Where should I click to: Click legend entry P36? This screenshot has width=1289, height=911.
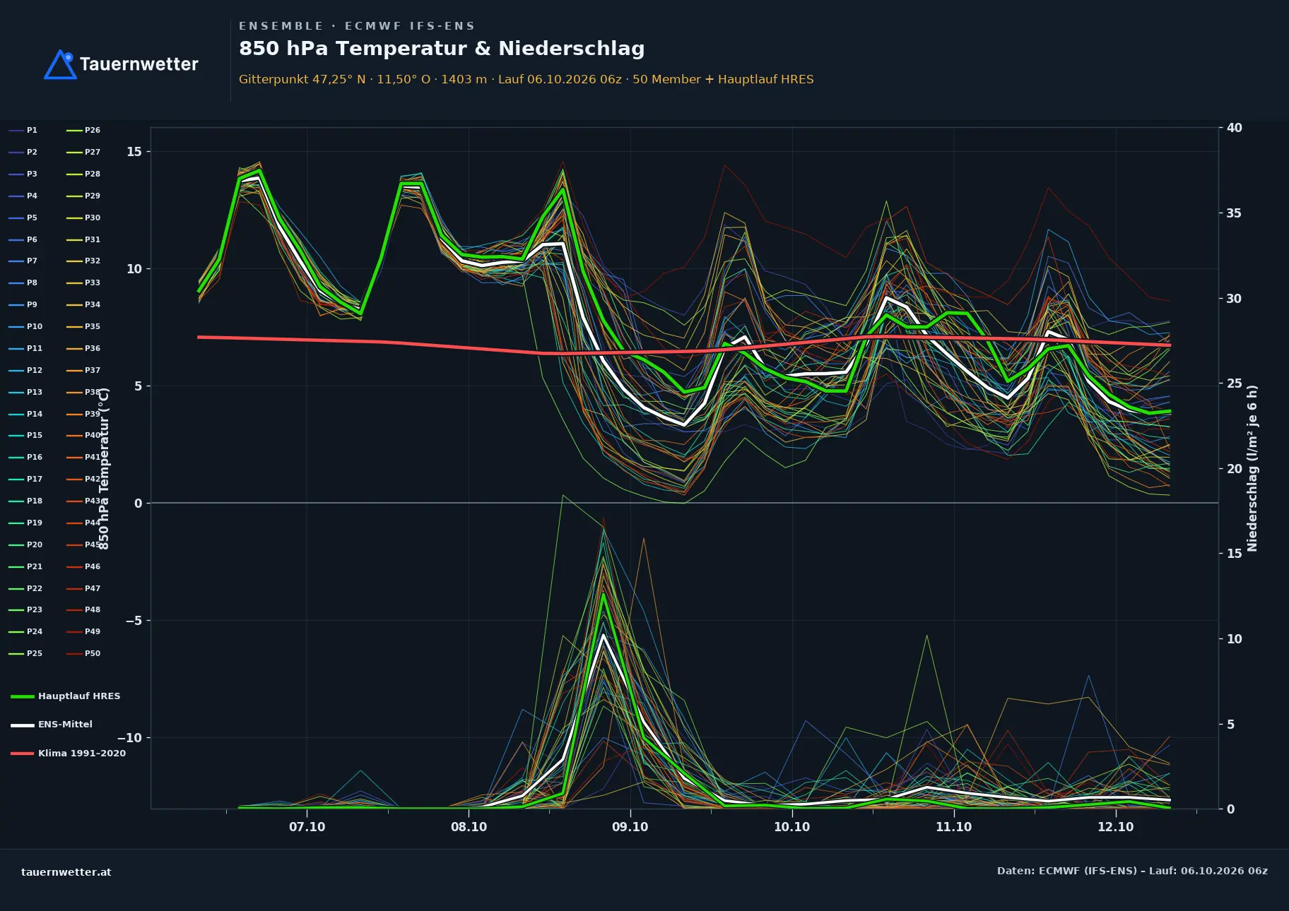[x=83, y=349]
